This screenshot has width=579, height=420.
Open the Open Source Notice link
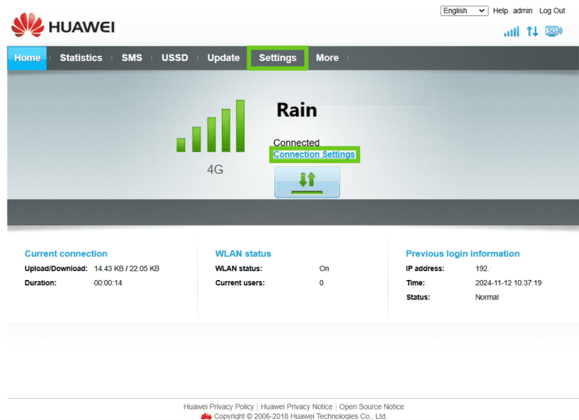click(371, 407)
